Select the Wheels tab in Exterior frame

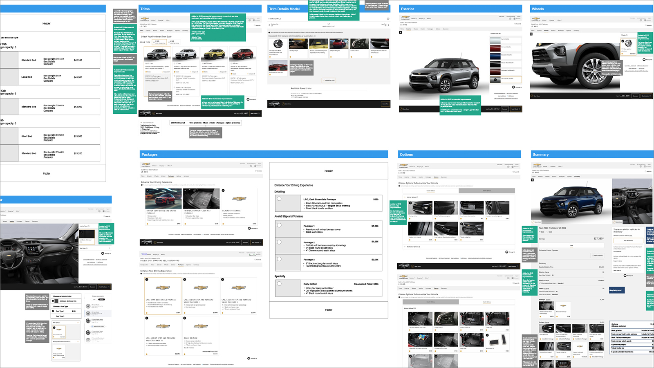tap(416, 29)
